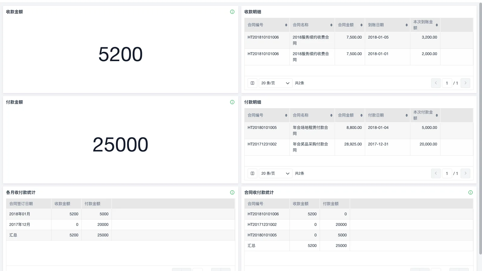Click HT20180101005 in 合同收付款统计 table
Screen dimensions: 482x271
[262, 235]
